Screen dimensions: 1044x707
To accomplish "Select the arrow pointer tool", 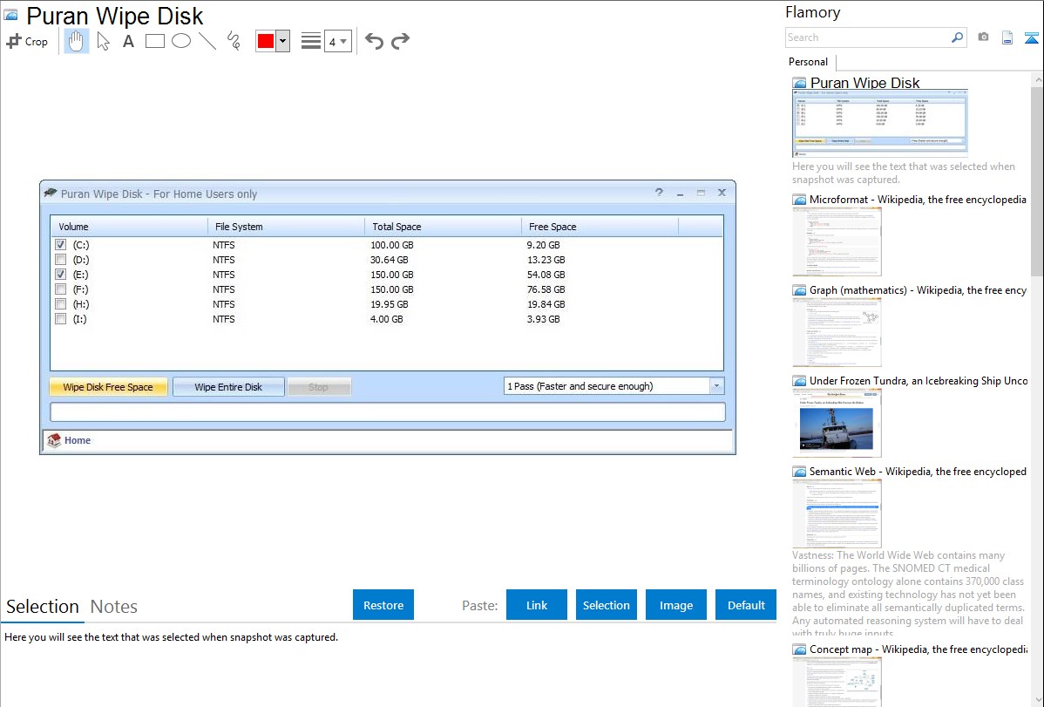I will tap(104, 41).
